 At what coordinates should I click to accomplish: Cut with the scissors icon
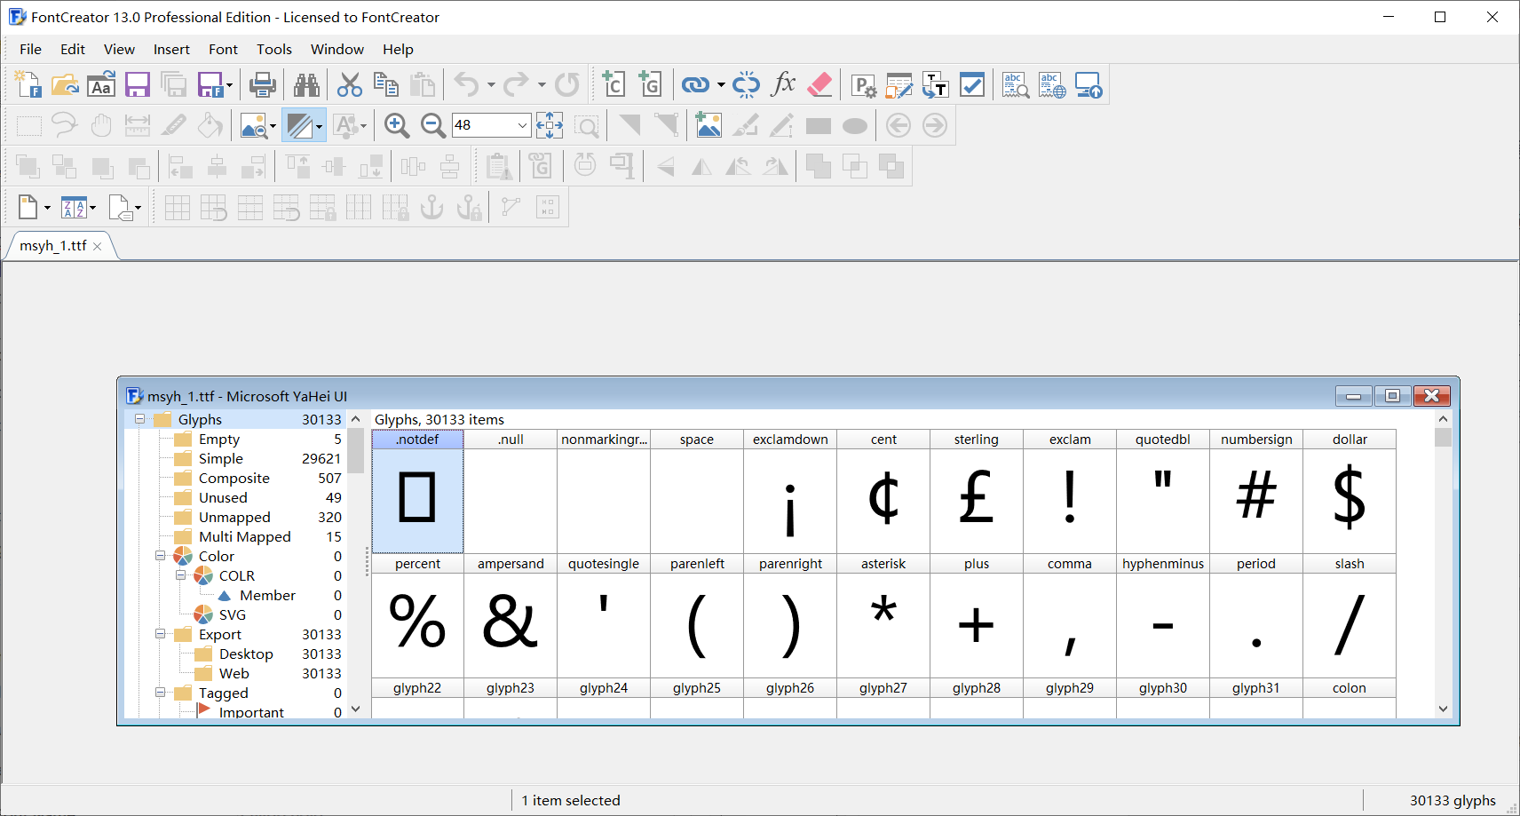pyautogui.click(x=350, y=85)
